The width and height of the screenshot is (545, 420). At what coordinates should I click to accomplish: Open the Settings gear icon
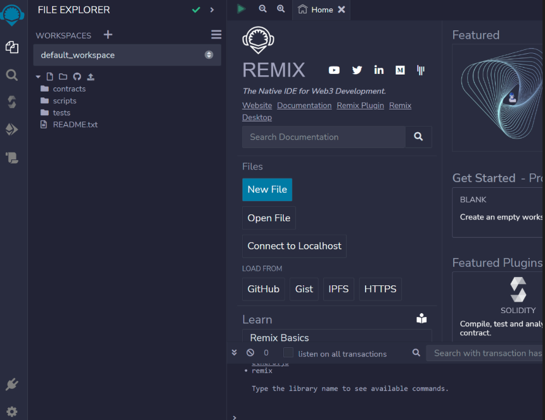point(12,412)
